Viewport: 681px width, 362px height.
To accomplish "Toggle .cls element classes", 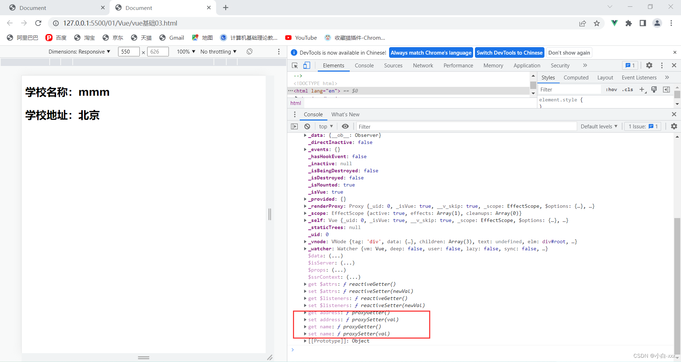I will (x=627, y=89).
